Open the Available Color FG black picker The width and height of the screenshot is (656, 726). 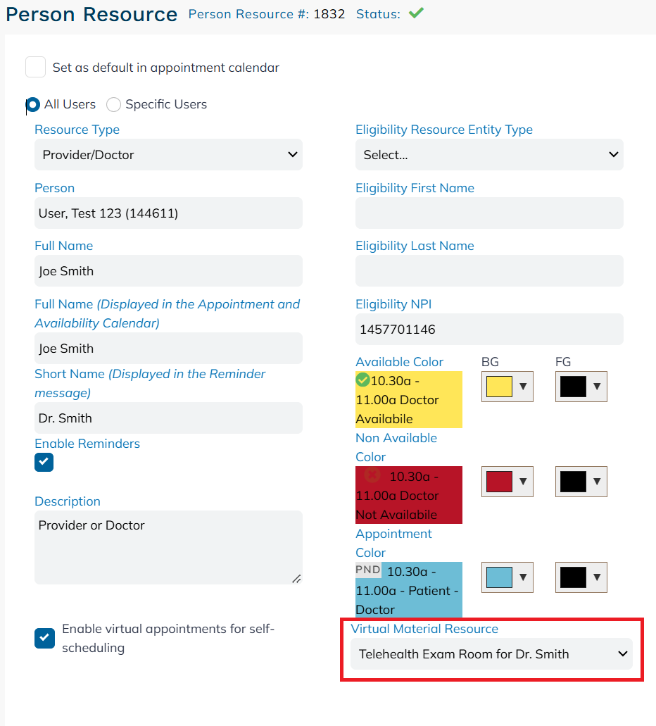click(581, 387)
